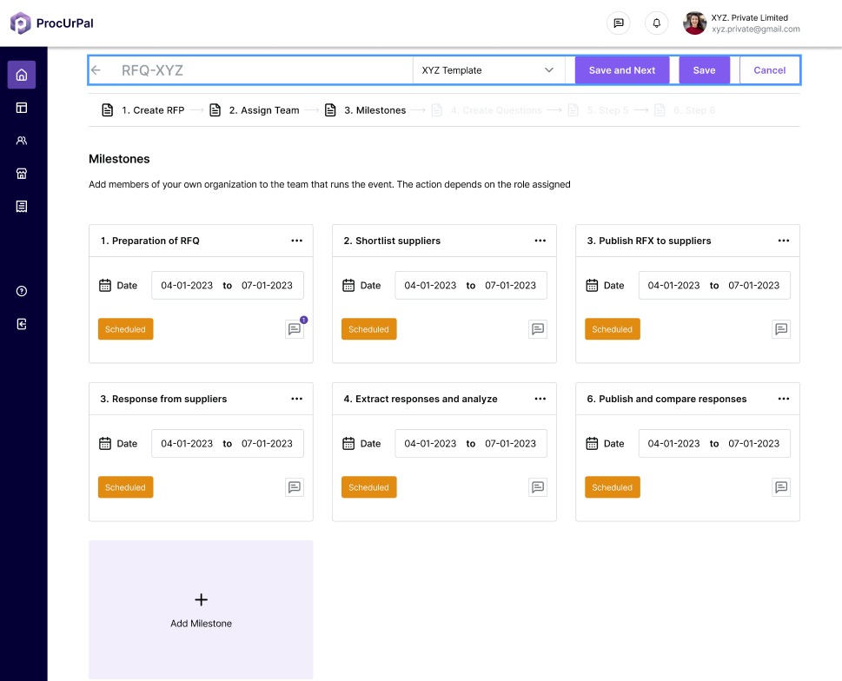842x681 pixels.
Task: Click the Home icon in sidebar
Action: click(22, 75)
